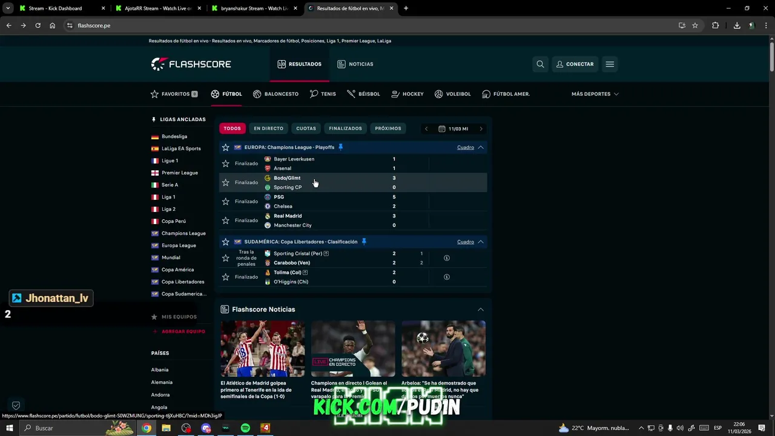
Task: Star the Tolima vs O'Higgins match
Action: click(x=225, y=277)
